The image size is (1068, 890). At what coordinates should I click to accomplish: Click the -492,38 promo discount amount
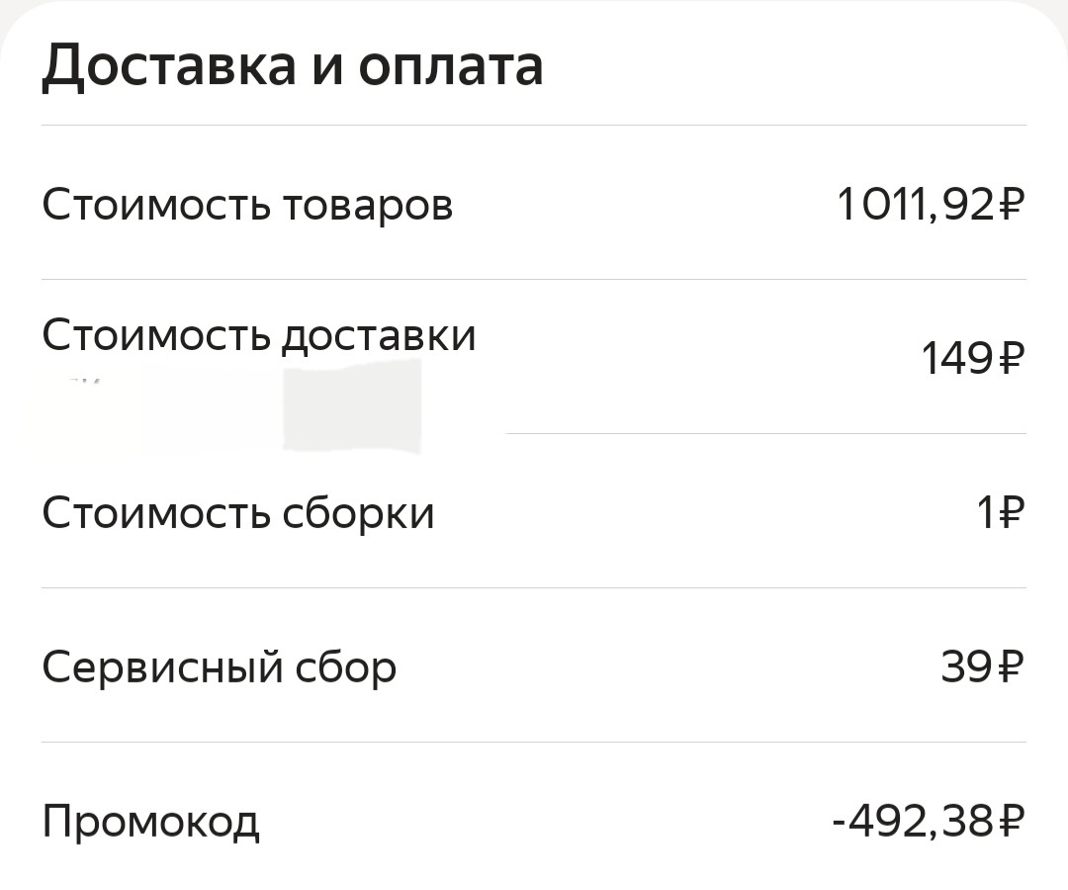914,821
